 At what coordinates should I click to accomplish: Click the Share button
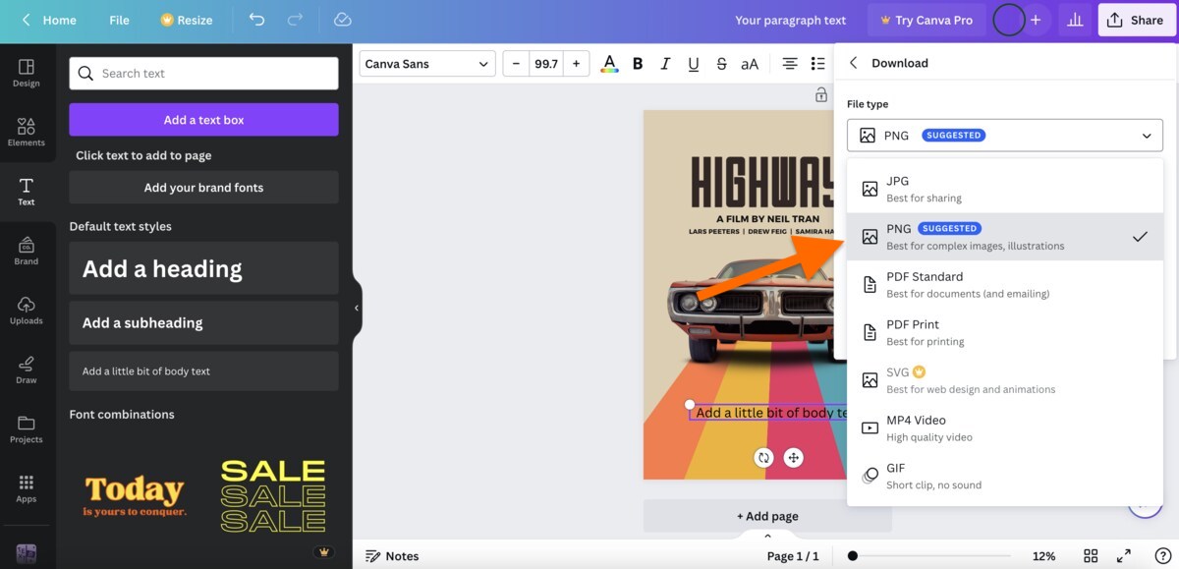1136,19
